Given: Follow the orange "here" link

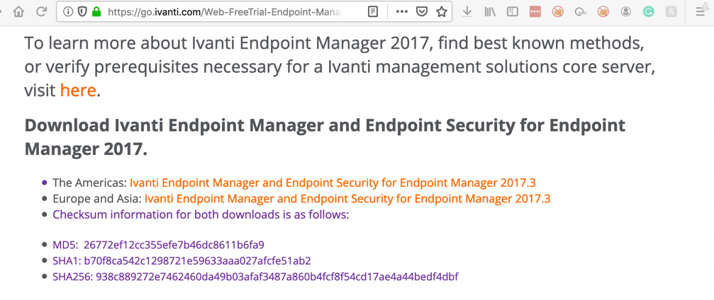Looking at the screenshot, I should pyautogui.click(x=78, y=91).
